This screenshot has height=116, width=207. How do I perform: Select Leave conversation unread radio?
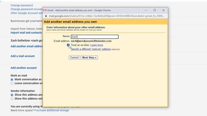(x=12, y=83)
